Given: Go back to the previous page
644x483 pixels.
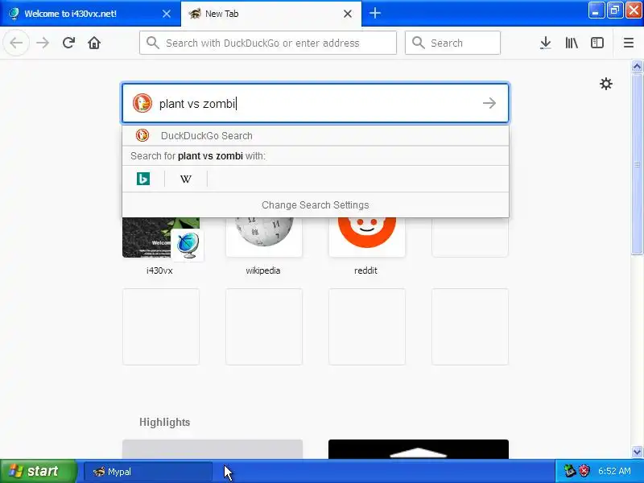Looking at the screenshot, I should click(16, 43).
